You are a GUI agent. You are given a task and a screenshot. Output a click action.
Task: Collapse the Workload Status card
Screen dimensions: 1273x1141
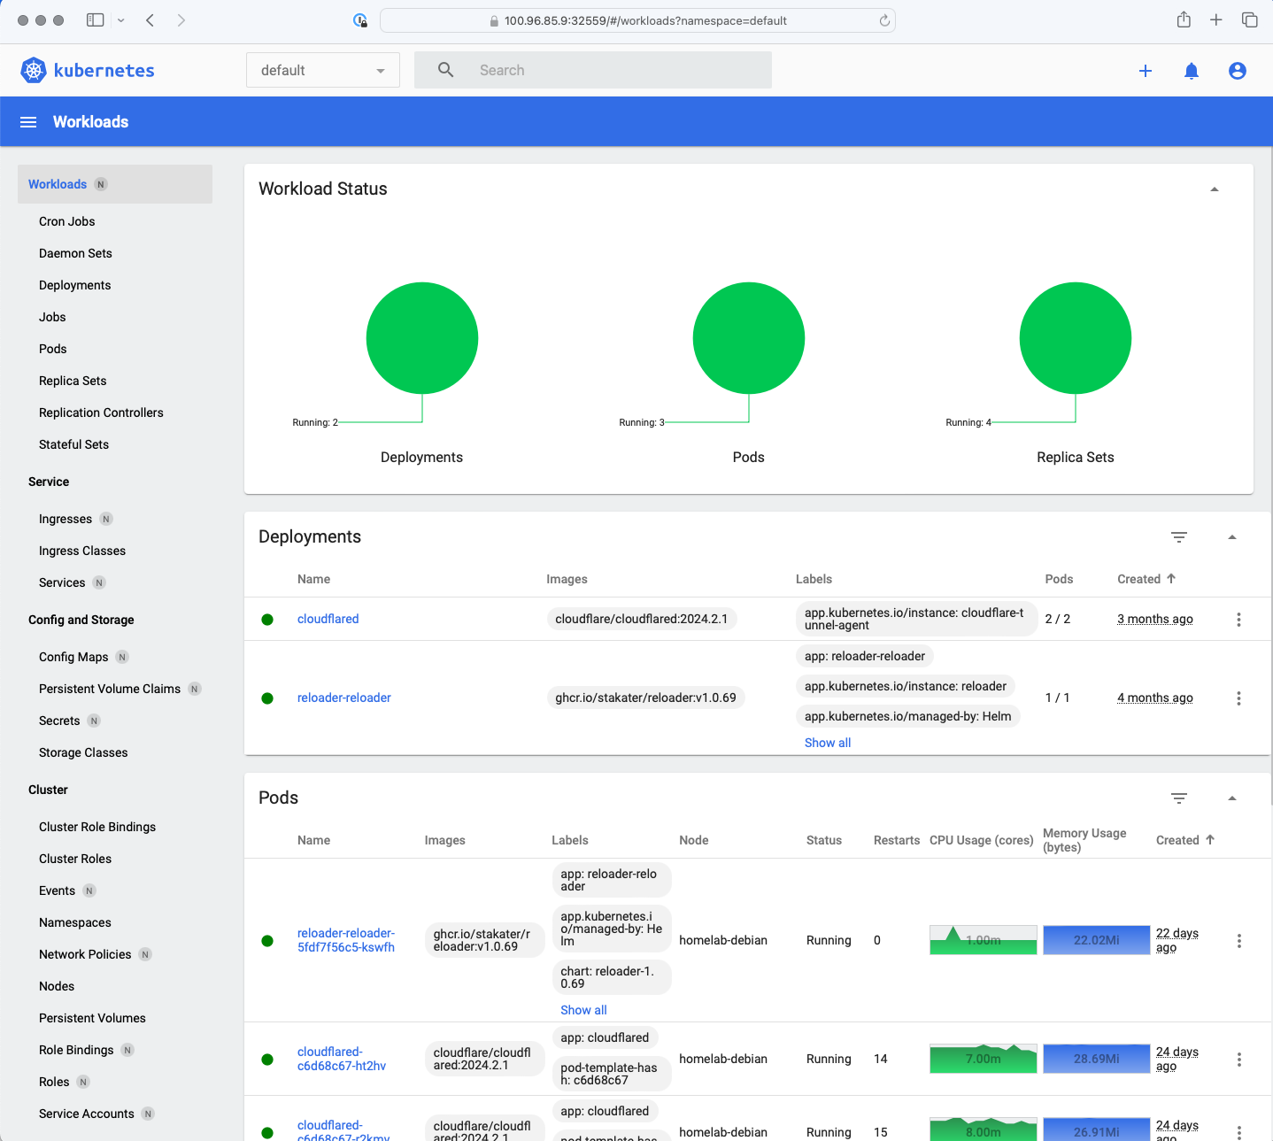(x=1215, y=189)
